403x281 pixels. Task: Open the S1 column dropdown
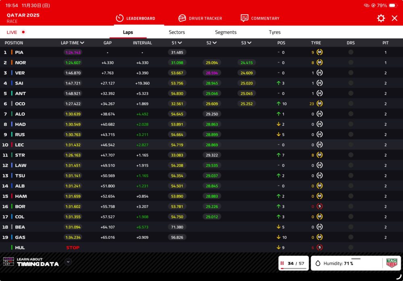tap(180, 43)
